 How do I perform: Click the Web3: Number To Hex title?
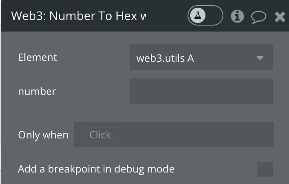(78, 16)
